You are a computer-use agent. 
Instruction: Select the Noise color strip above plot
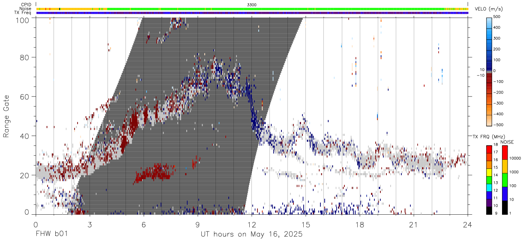(252, 9)
